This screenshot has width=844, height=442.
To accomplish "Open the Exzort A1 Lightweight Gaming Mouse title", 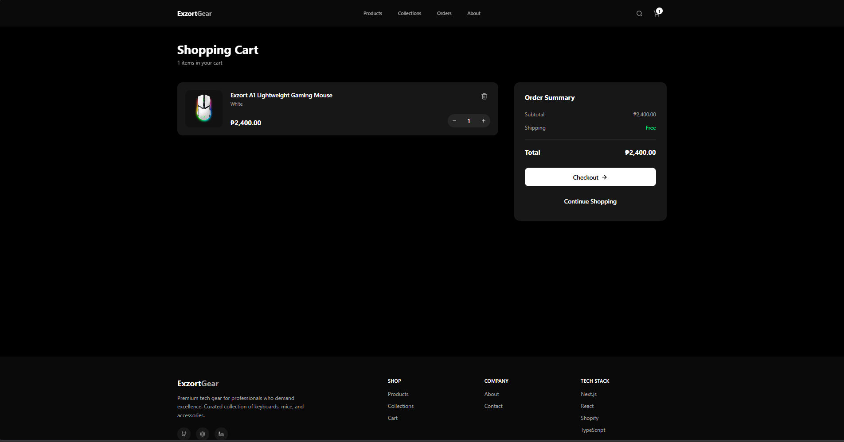I will point(281,95).
